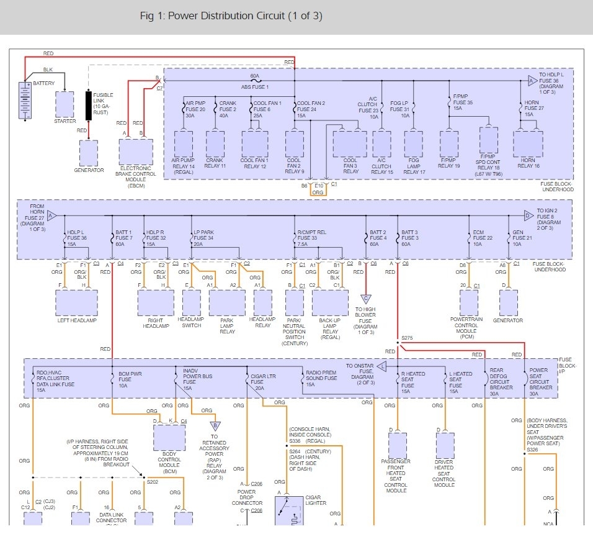Image resolution: width=593 pixels, height=539 pixels.
Task: Click the 'POWER SEAT CIRCUIT BREAKER 30A' label
Action: (x=541, y=382)
